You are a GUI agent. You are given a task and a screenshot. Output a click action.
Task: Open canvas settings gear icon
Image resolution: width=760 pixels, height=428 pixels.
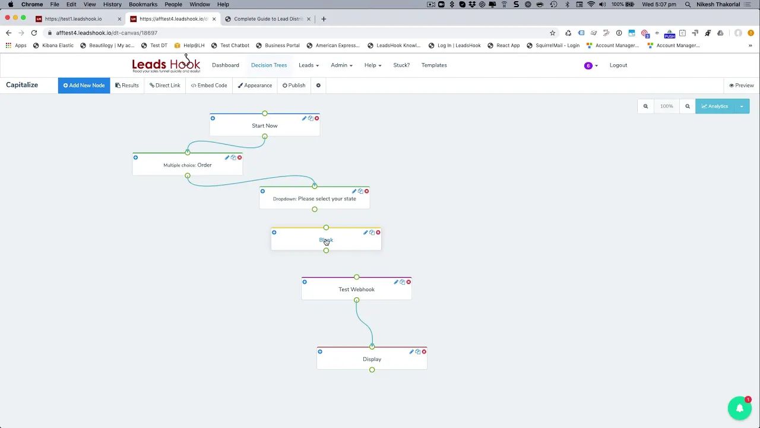point(318,86)
